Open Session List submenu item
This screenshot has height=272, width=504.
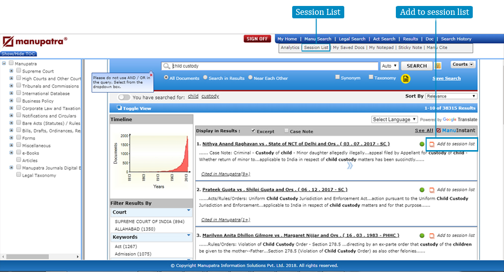click(316, 48)
